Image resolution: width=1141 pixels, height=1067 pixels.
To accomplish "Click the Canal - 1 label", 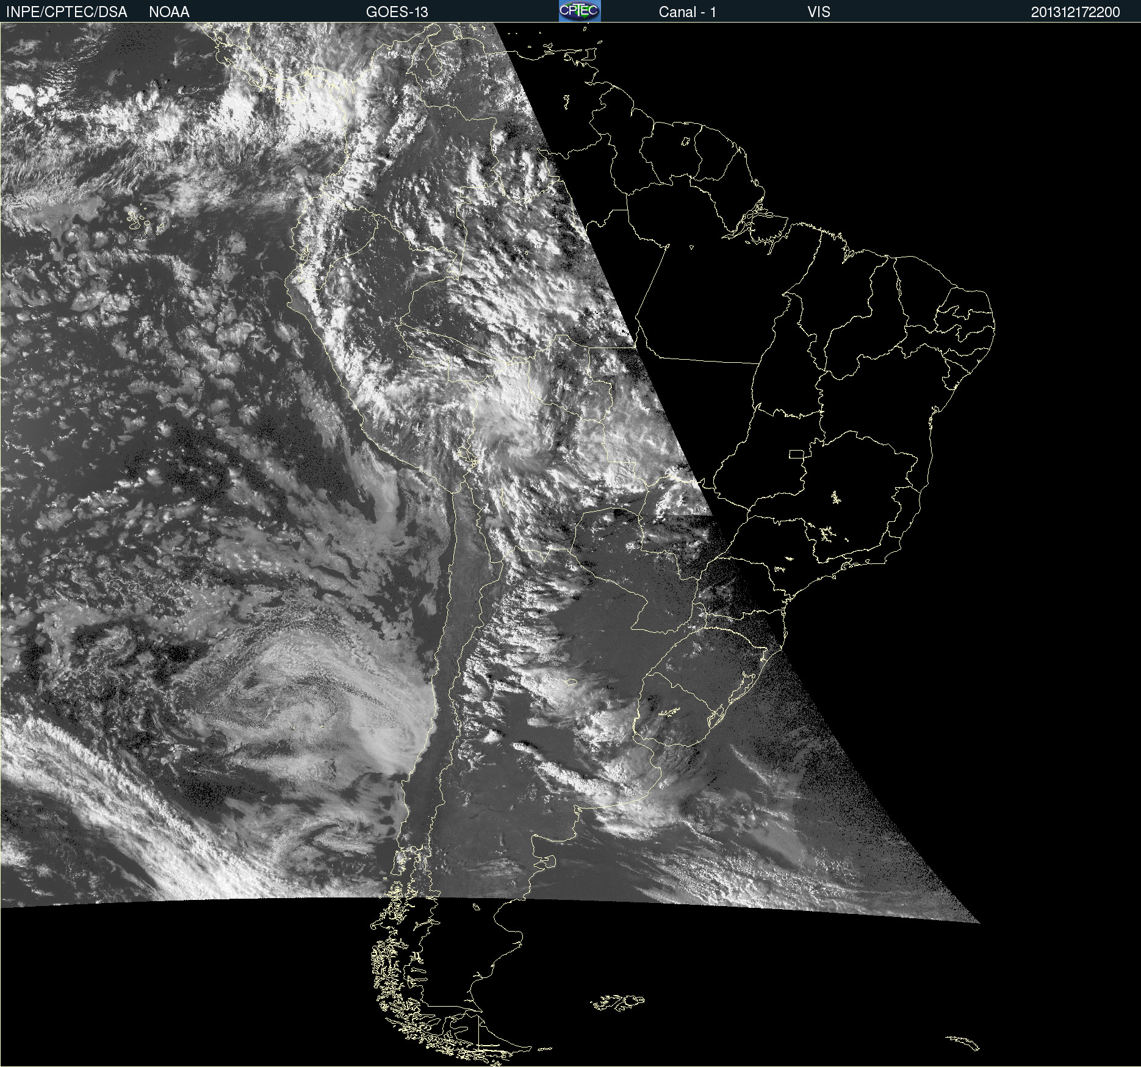I will pyautogui.click(x=687, y=12).
